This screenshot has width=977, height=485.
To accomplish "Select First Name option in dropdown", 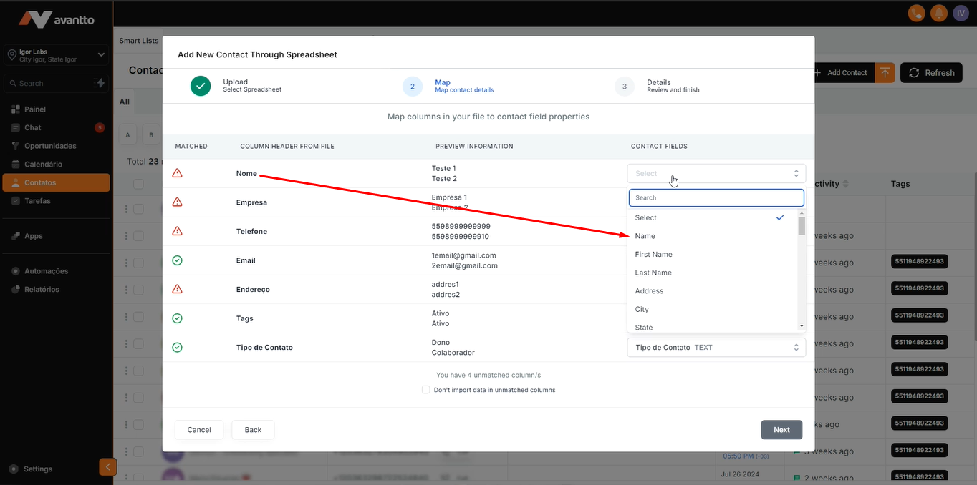I will tap(653, 255).
